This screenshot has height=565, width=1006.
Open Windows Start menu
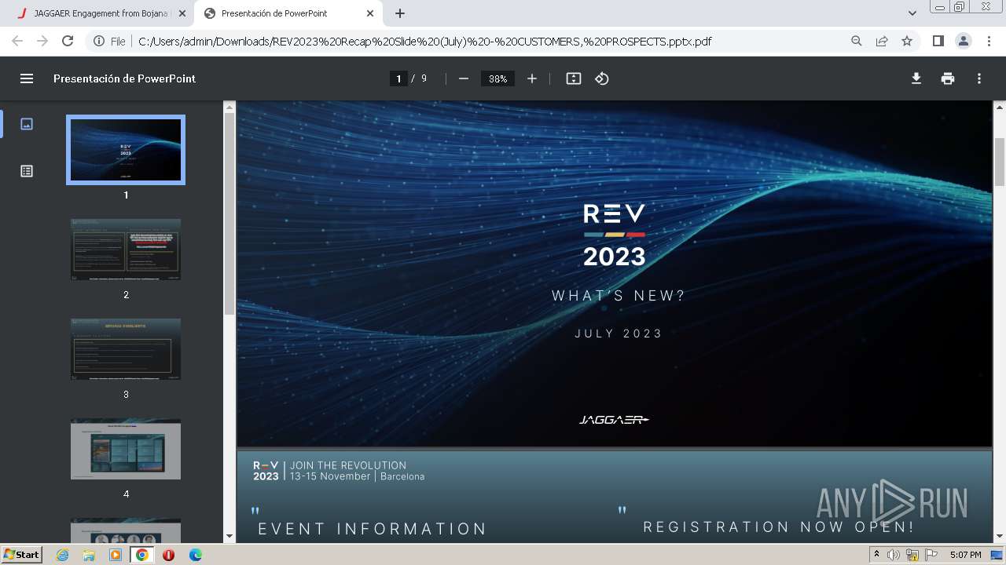(22, 554)
